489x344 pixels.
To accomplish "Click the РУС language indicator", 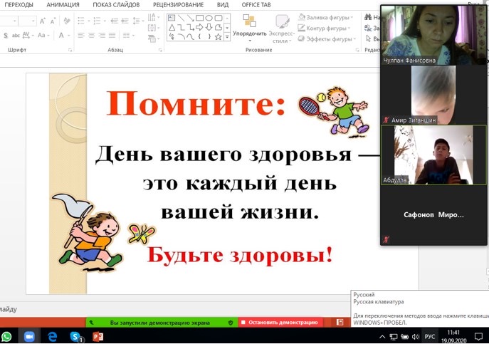I will pyautogui.click(x=430, y=336).
